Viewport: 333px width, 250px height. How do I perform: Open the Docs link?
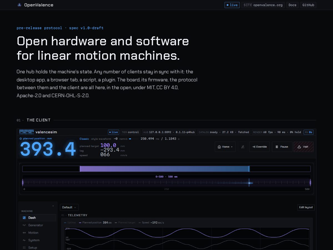(292, 5)
